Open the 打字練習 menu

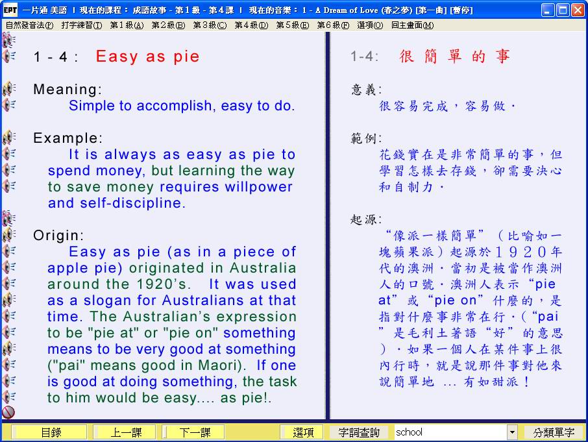(81, 25)
